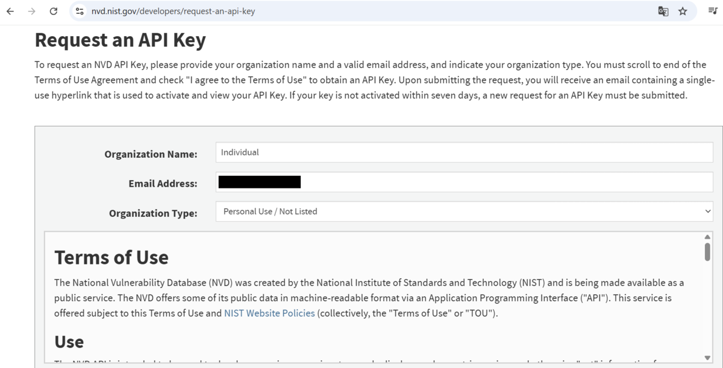Click the browser forward arrow
The height and width of the screenshot is (368, 723).
[x=32, y=11]
